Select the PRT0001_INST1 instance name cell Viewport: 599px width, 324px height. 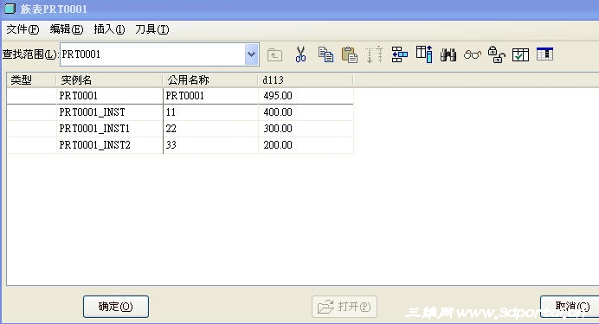point(110,129)
